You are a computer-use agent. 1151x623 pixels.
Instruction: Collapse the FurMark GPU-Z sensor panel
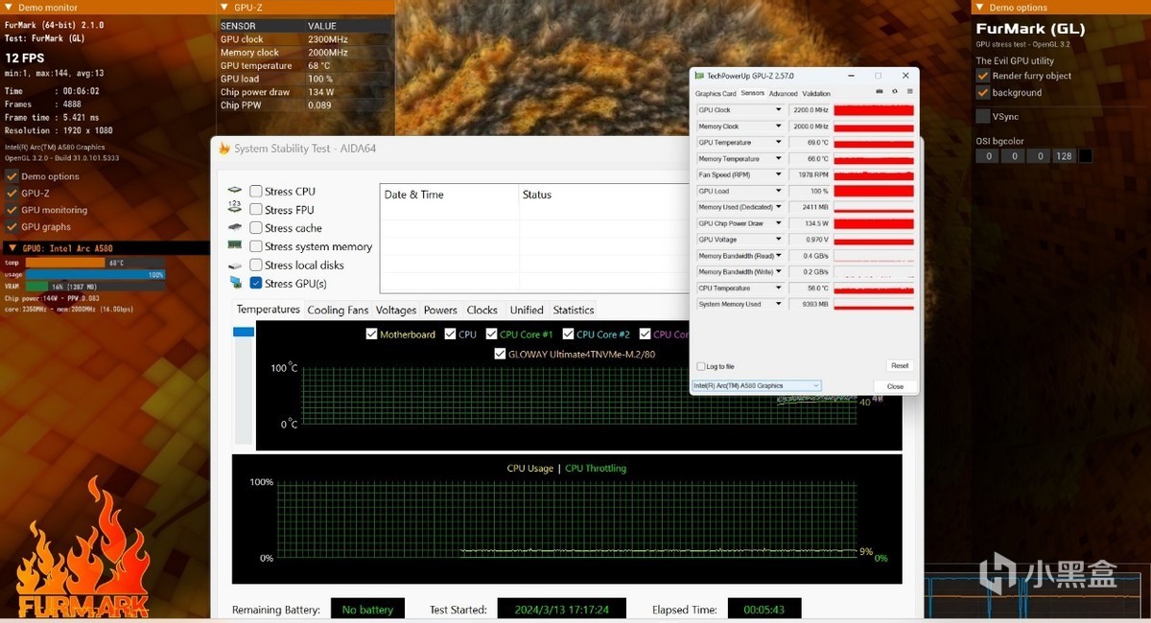[223, 7]
